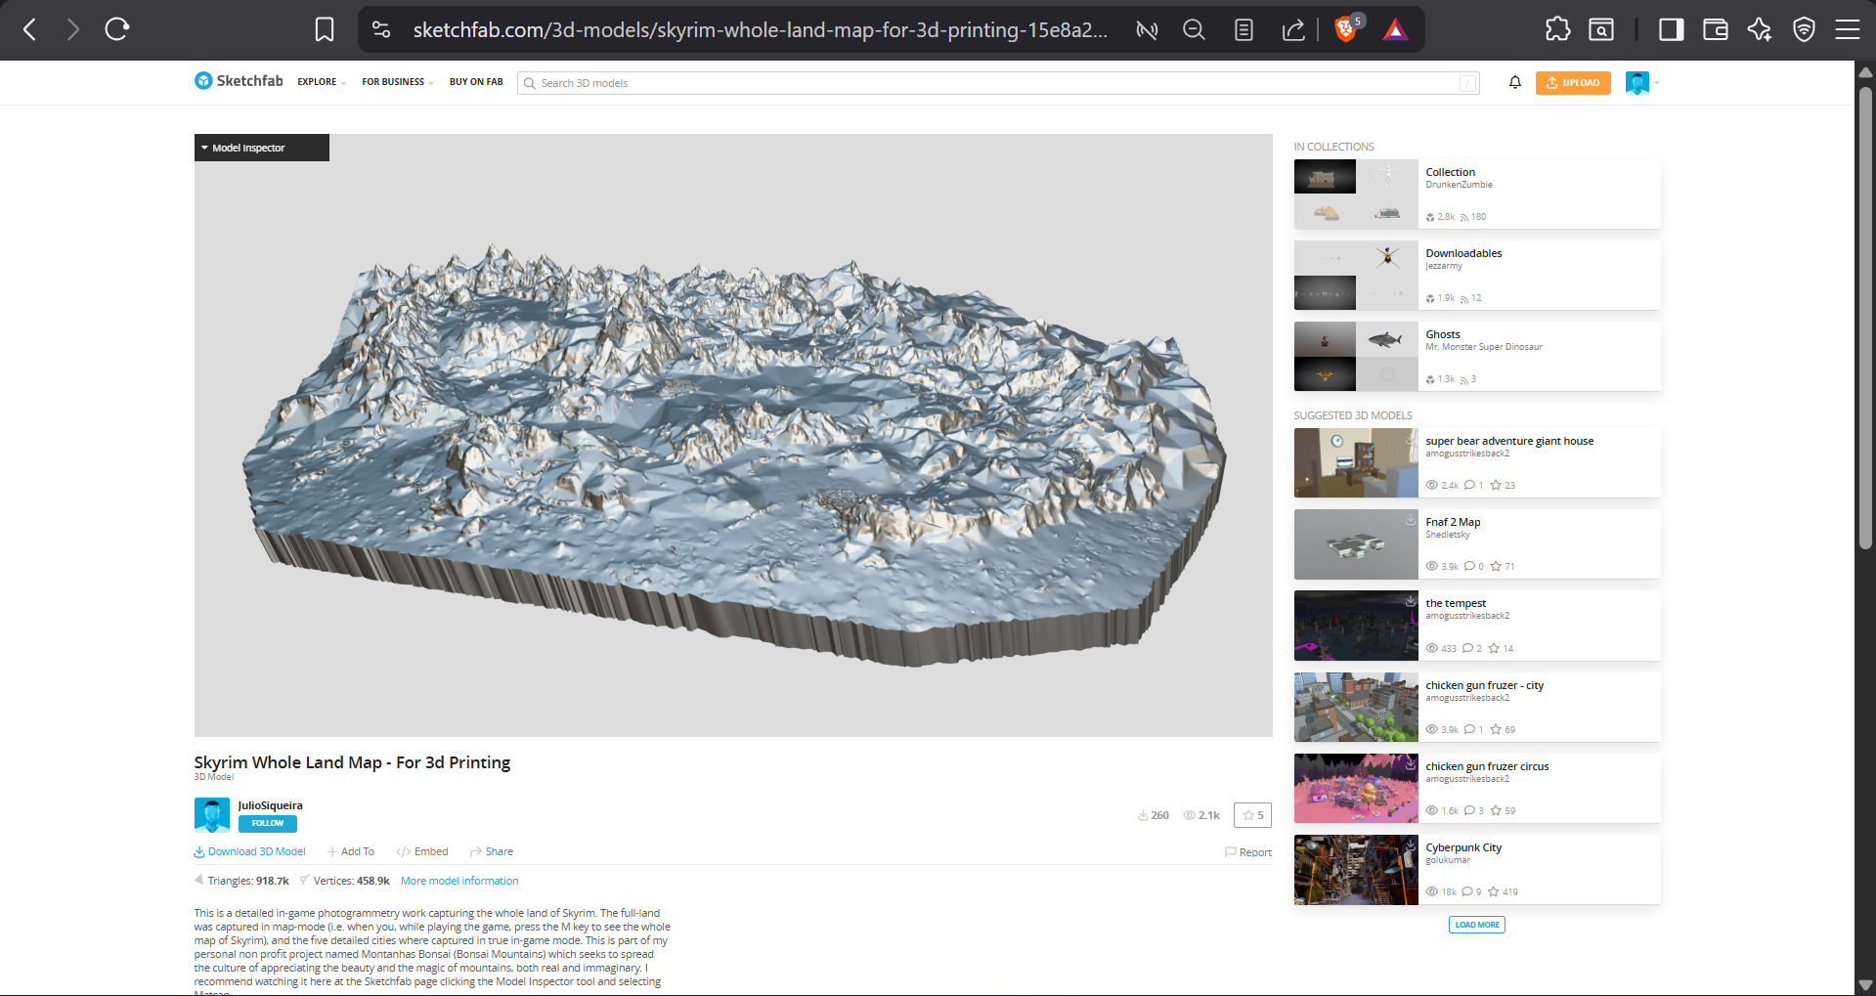
Task: Open the Brave Wallet icon
Action: (x=1716, y=29)
